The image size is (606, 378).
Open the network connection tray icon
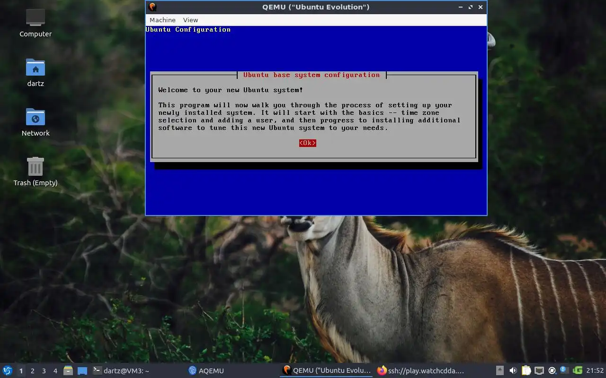point(539,370)
